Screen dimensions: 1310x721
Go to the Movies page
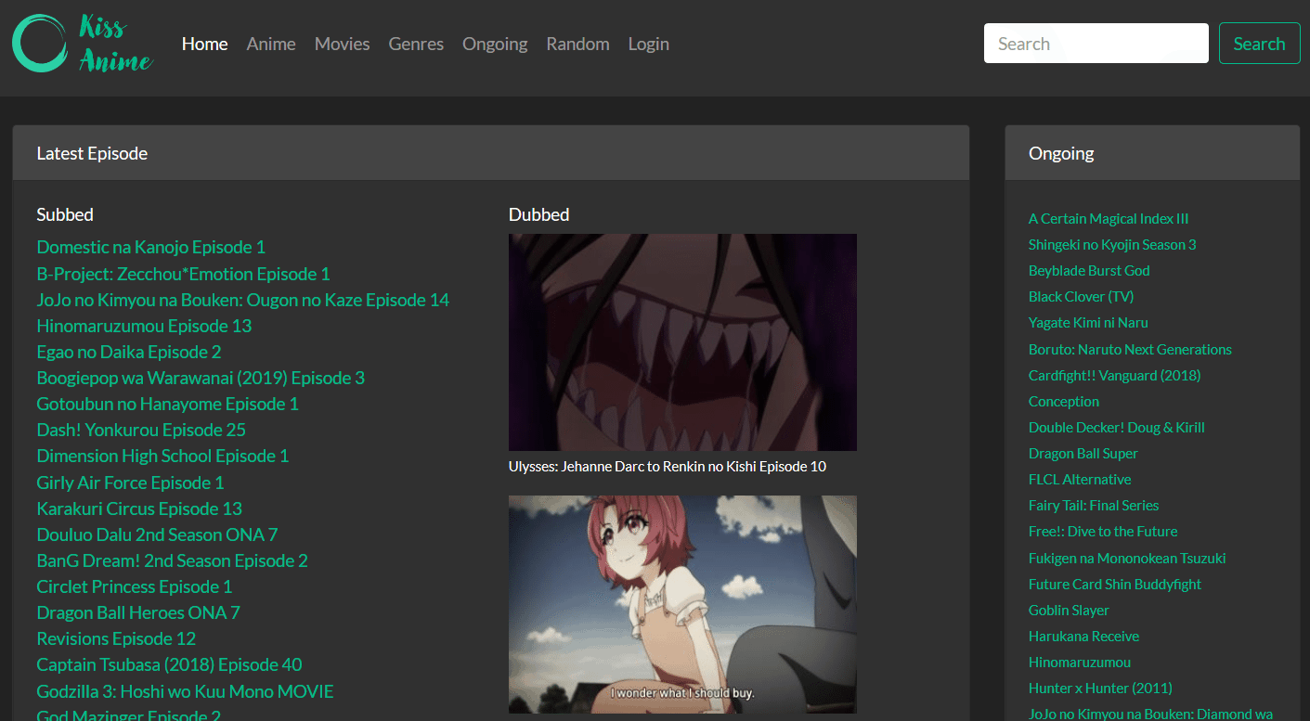342,44
